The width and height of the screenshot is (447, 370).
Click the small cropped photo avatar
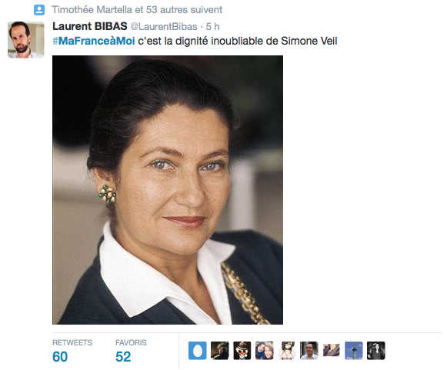(332, 350)
